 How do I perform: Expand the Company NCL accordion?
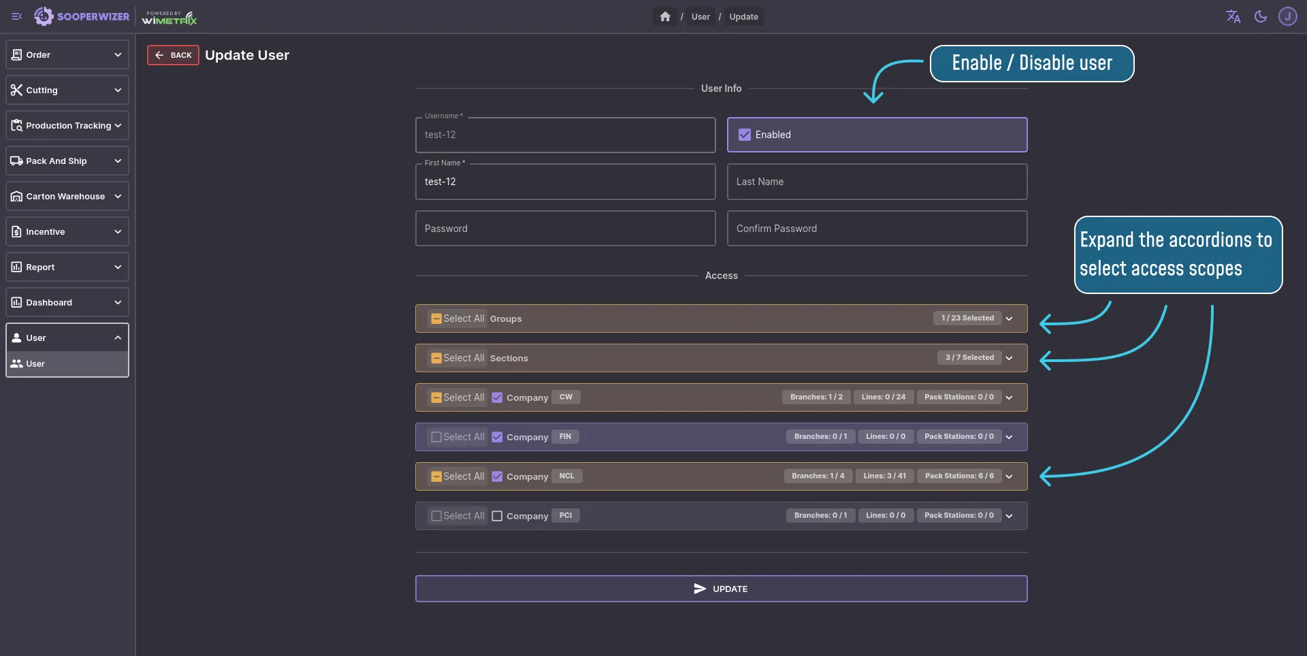1009,476
